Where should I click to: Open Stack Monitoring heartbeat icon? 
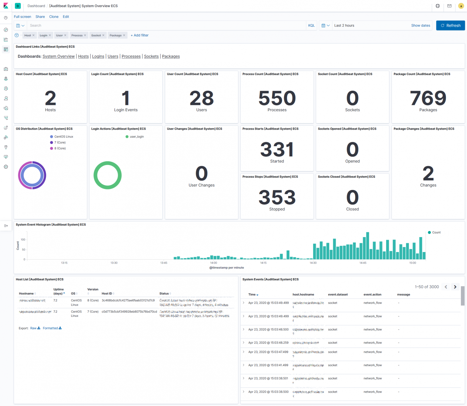(x=5, y=157)
